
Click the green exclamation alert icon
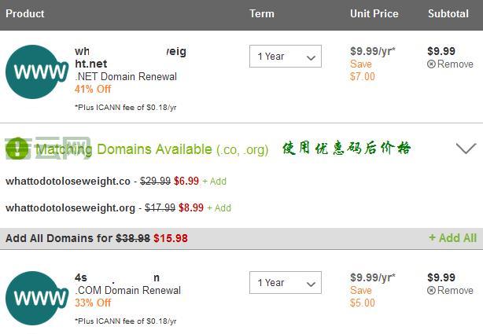click(17, 148)
